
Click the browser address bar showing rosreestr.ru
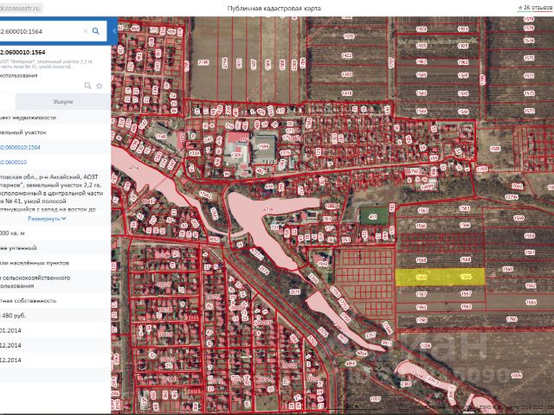coord(21,9)
